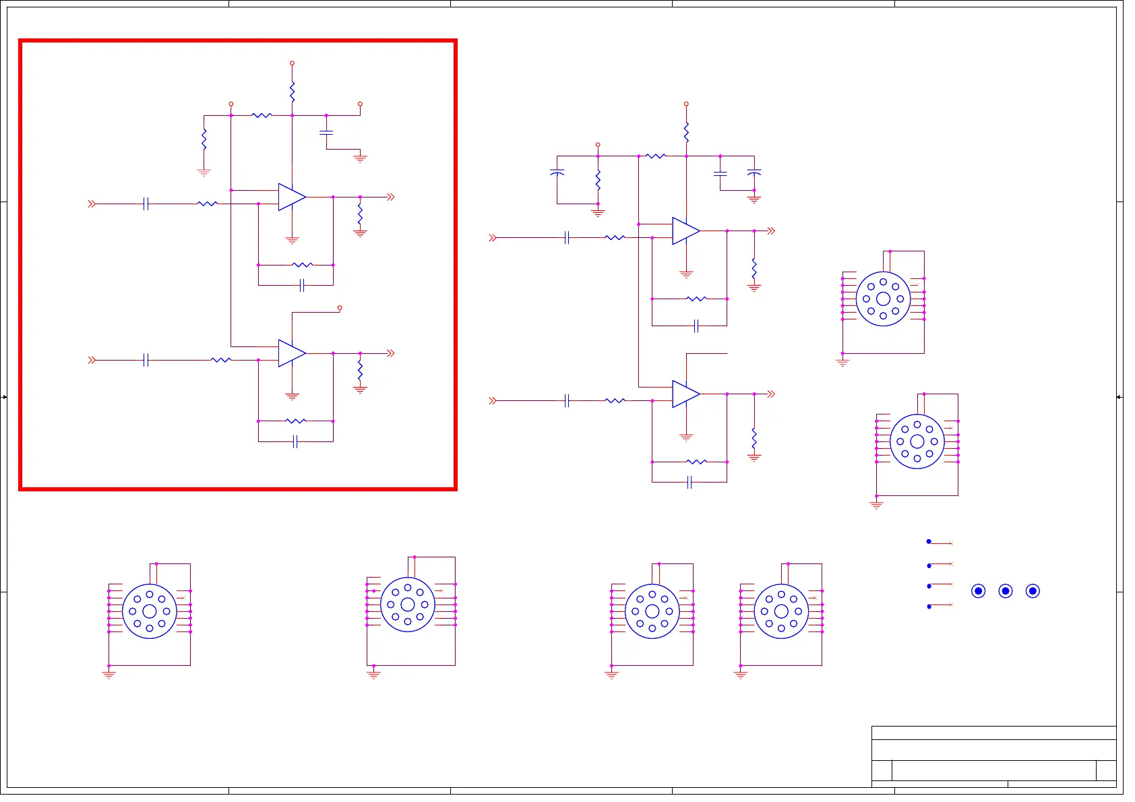Select the upper tube socket on the right side
Image resolution: width=1135 pixels, height=802 pixels.
pyautogui.click(x=883, y=299)
